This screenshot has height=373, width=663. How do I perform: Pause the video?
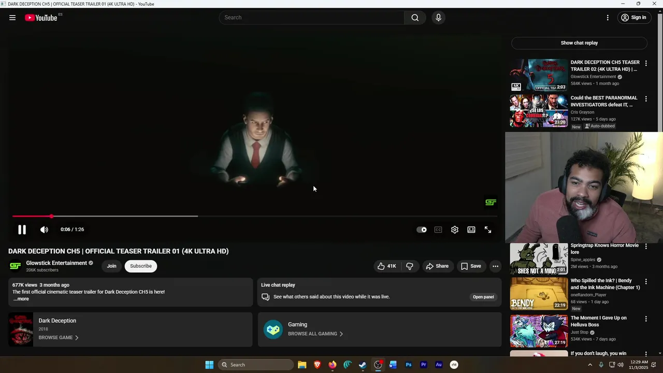22,229
